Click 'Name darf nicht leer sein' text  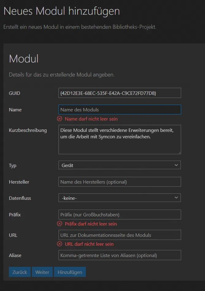click(91, 119)
